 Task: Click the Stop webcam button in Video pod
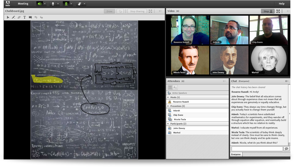pos(268,11)
